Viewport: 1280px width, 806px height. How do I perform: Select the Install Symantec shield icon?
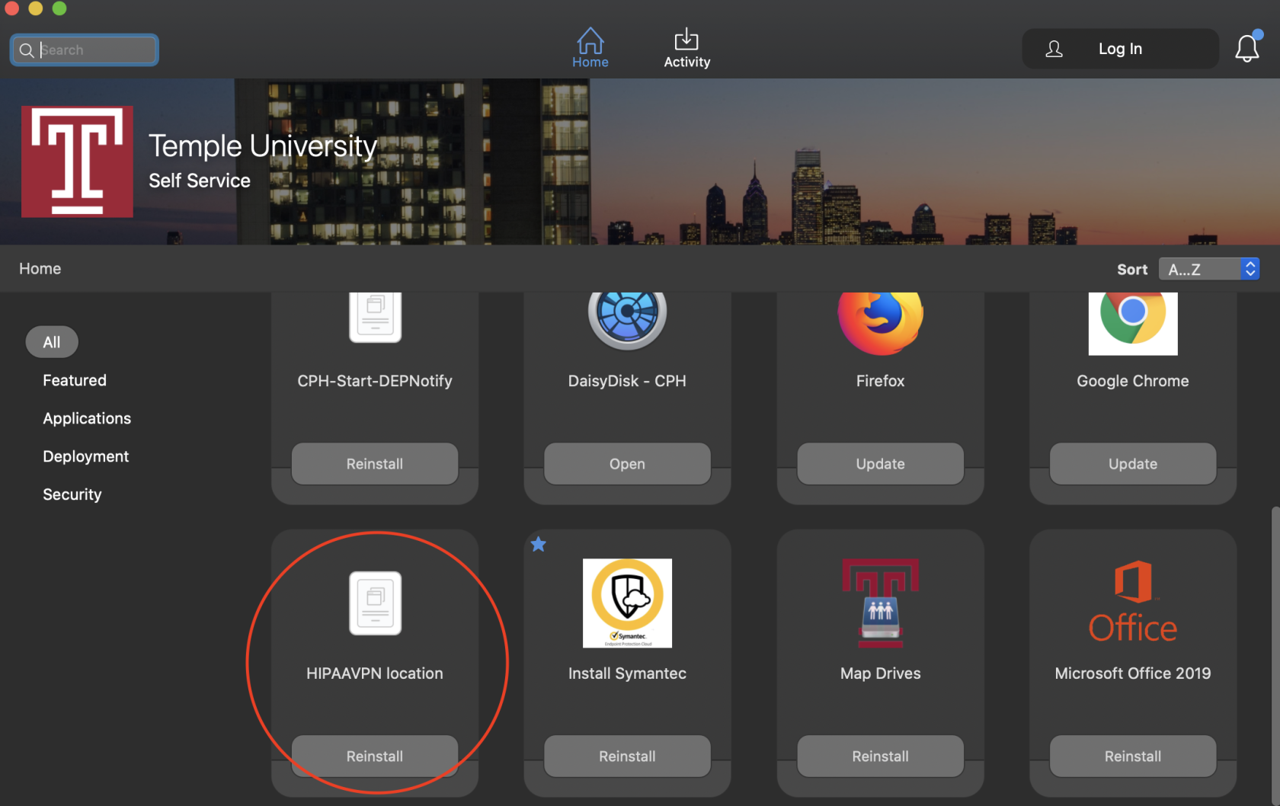click(x=627, y=603)
